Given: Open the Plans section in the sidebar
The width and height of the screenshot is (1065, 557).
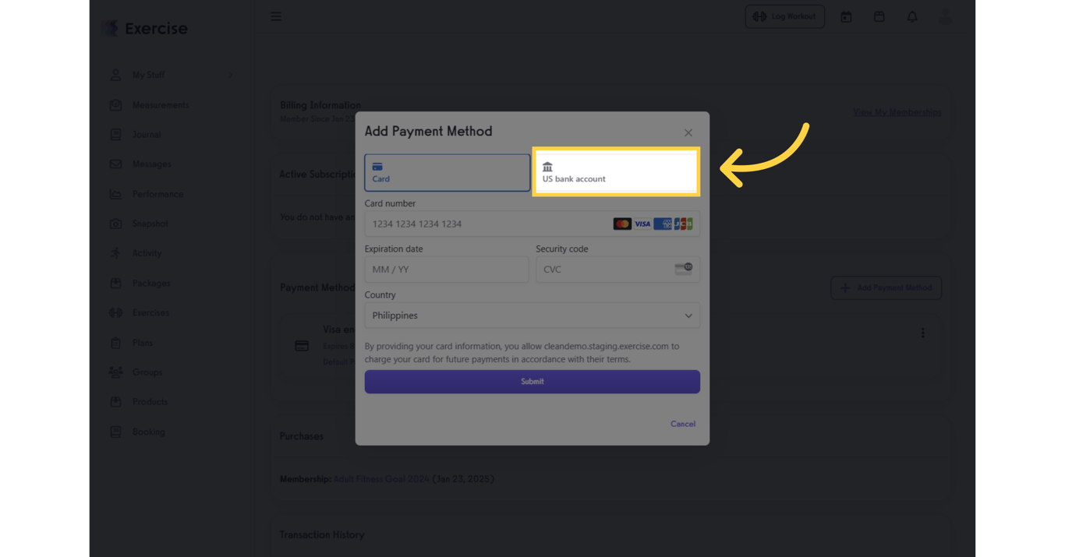Looking at the screenshot, I should [x=115, y=342].
